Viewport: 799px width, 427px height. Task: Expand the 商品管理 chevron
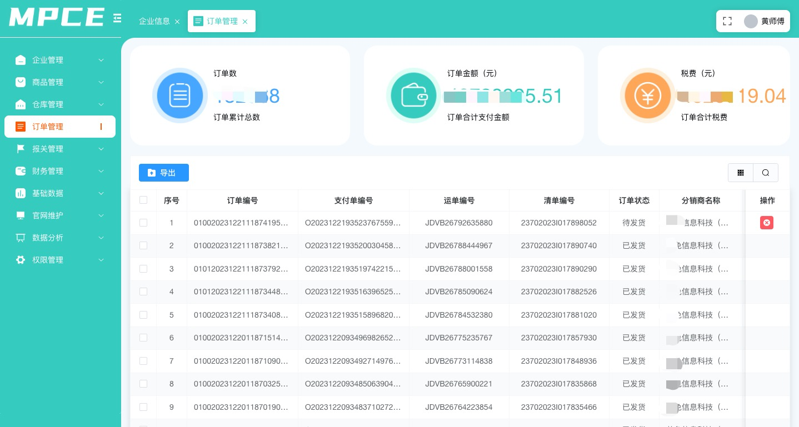[x=101, y=82]
